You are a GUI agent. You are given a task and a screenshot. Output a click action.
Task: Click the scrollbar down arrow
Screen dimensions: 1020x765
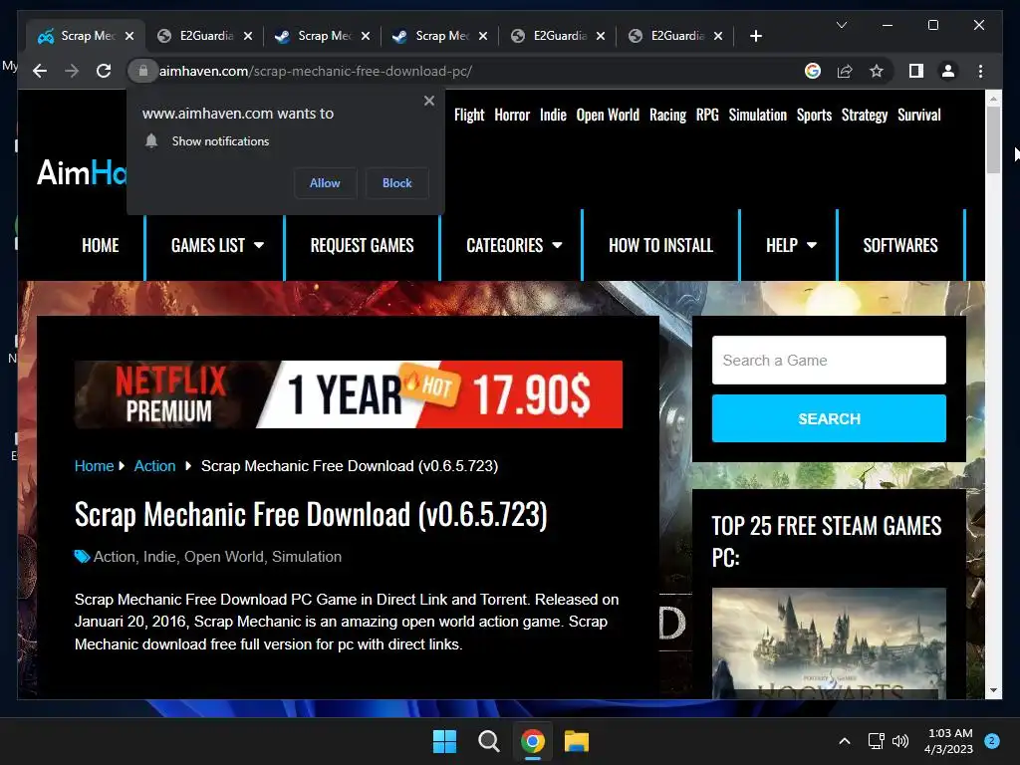click(993, 690)
